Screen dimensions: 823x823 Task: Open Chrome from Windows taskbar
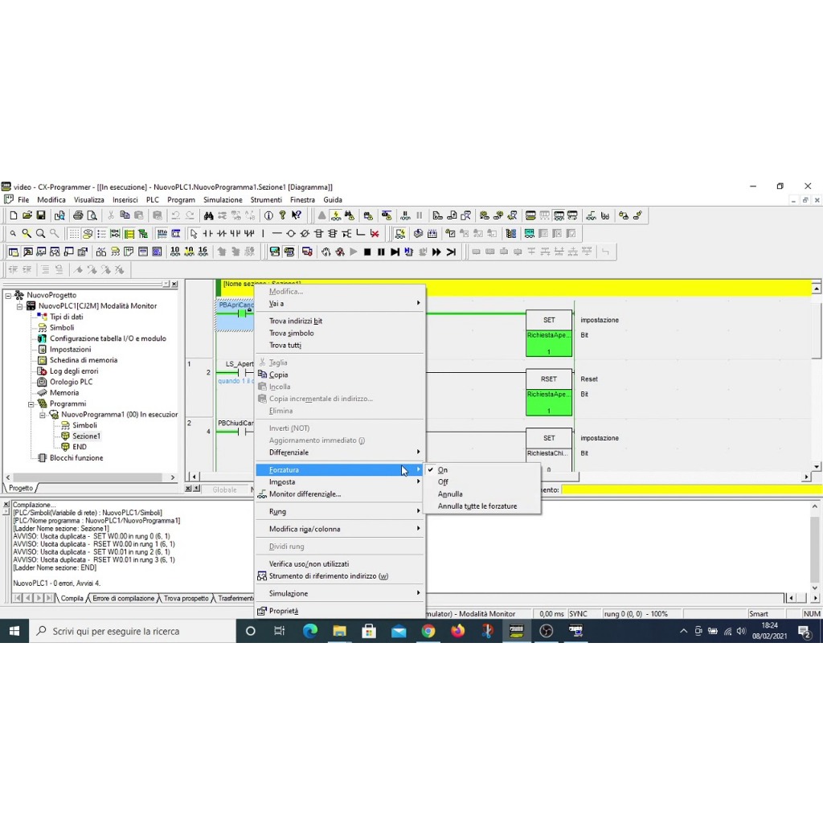pyautogui.click(x=428, y=631)
